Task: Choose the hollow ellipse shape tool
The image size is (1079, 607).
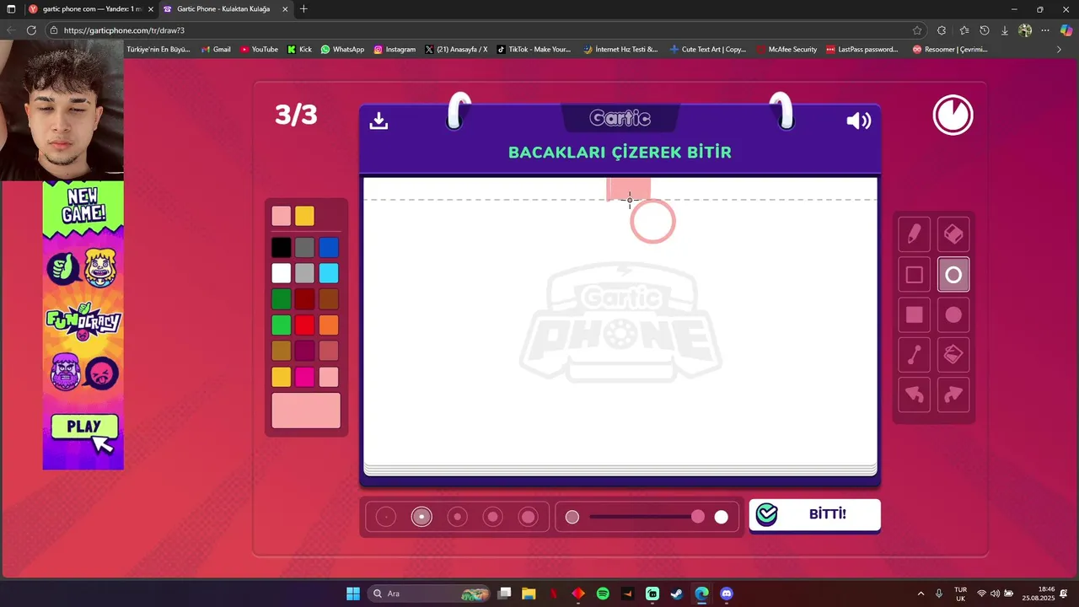Action: coord(953,275)
